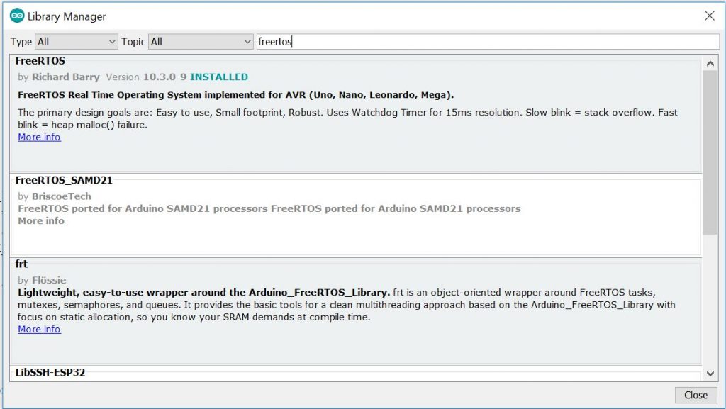Click the scrollbar up arrow
This screenshot has height=409, width=726.
710,63
